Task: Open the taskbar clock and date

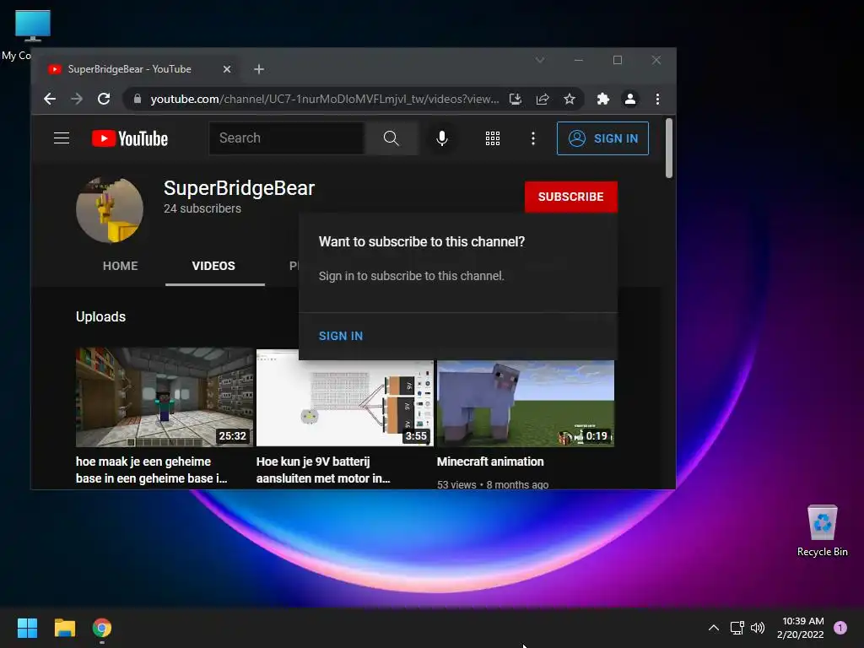Action: [801, 628]
